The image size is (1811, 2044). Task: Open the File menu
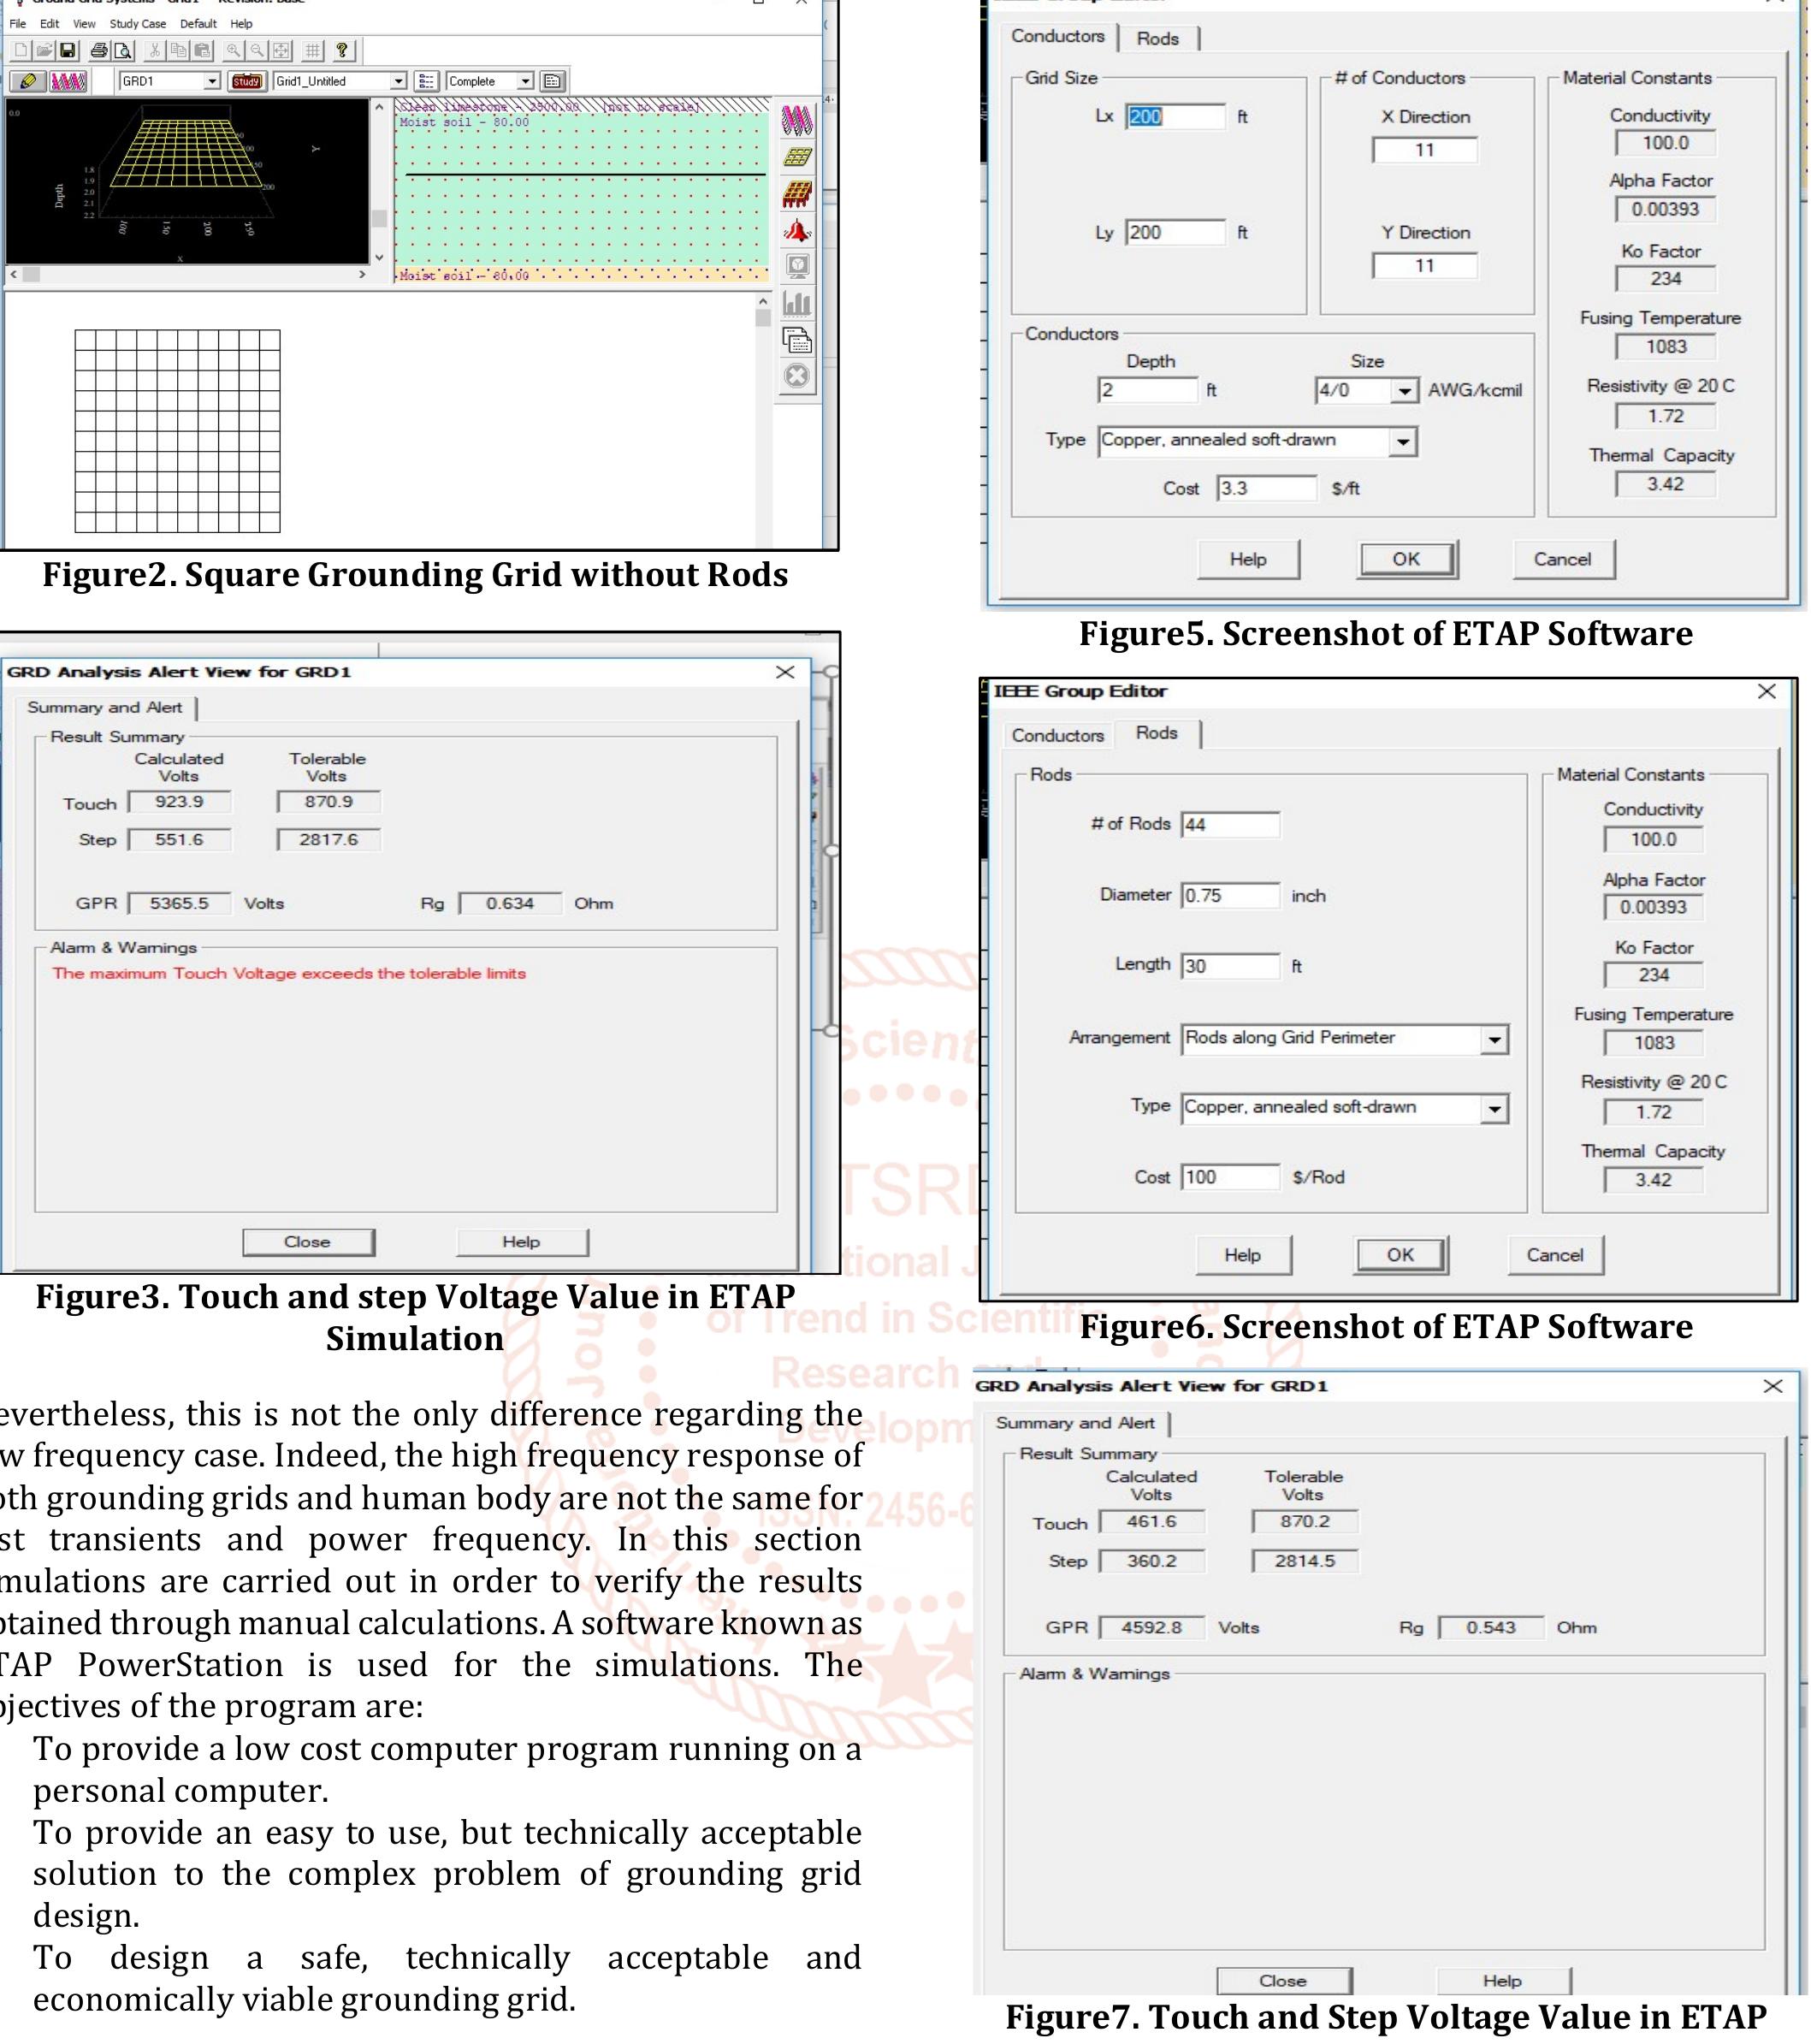[18, 24]
